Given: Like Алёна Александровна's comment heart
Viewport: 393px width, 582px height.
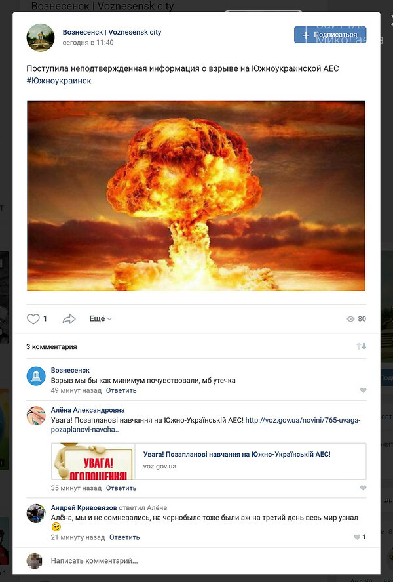Looking at the screenshot, I should tap(363, 488).
